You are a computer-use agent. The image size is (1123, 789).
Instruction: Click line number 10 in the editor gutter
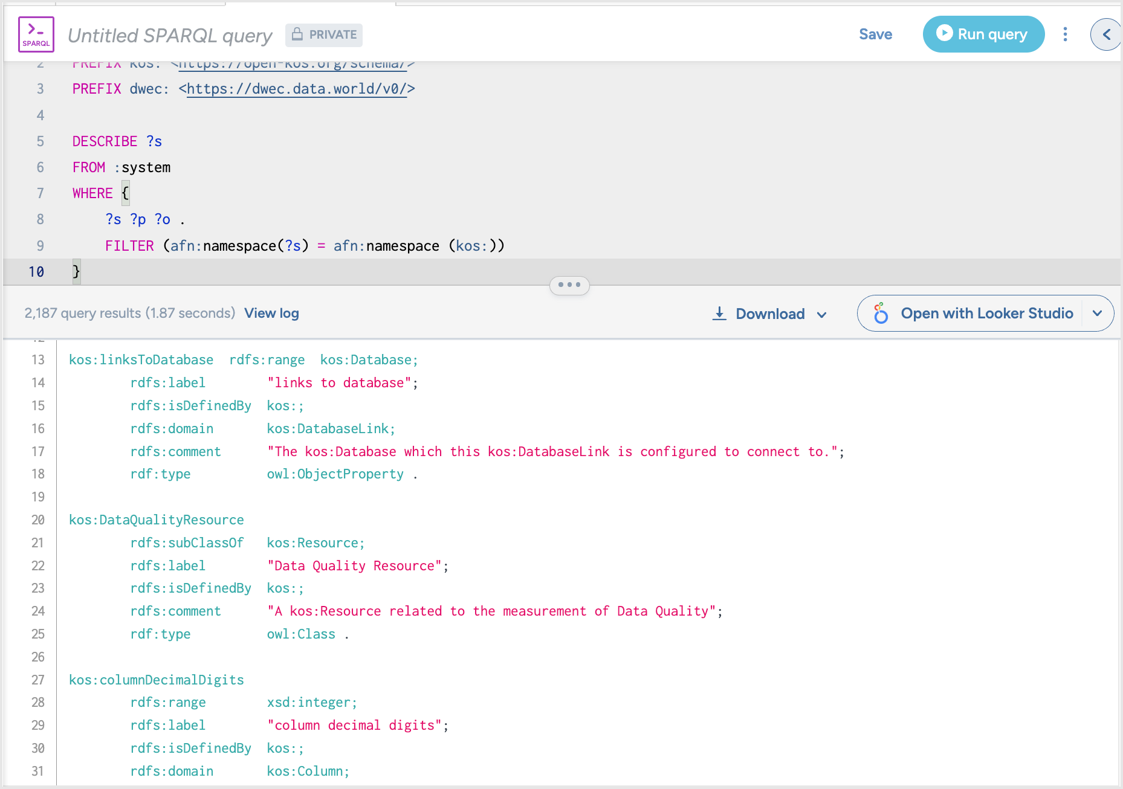tap(36, 272)
